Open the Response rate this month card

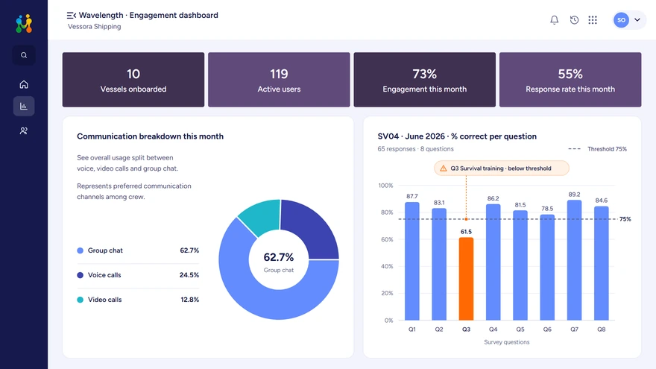point(570,80)
